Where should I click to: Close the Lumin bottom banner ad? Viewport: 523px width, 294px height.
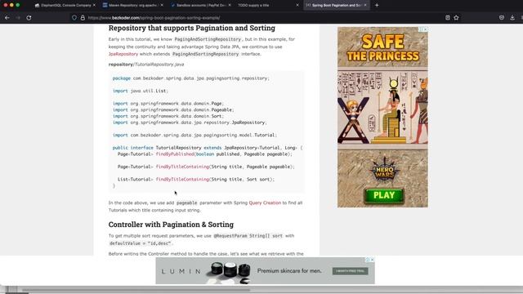coord(373,260)
